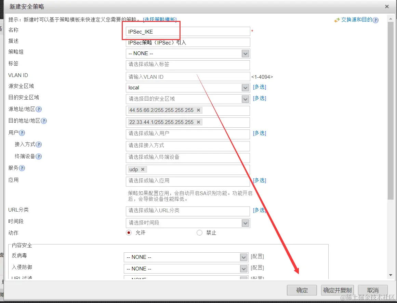Click the 用户 input field
Viewport: 397px width, 303px height.
[188, 134]
